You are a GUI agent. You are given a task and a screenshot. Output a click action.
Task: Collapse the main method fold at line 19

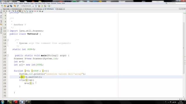coord(8,55)
